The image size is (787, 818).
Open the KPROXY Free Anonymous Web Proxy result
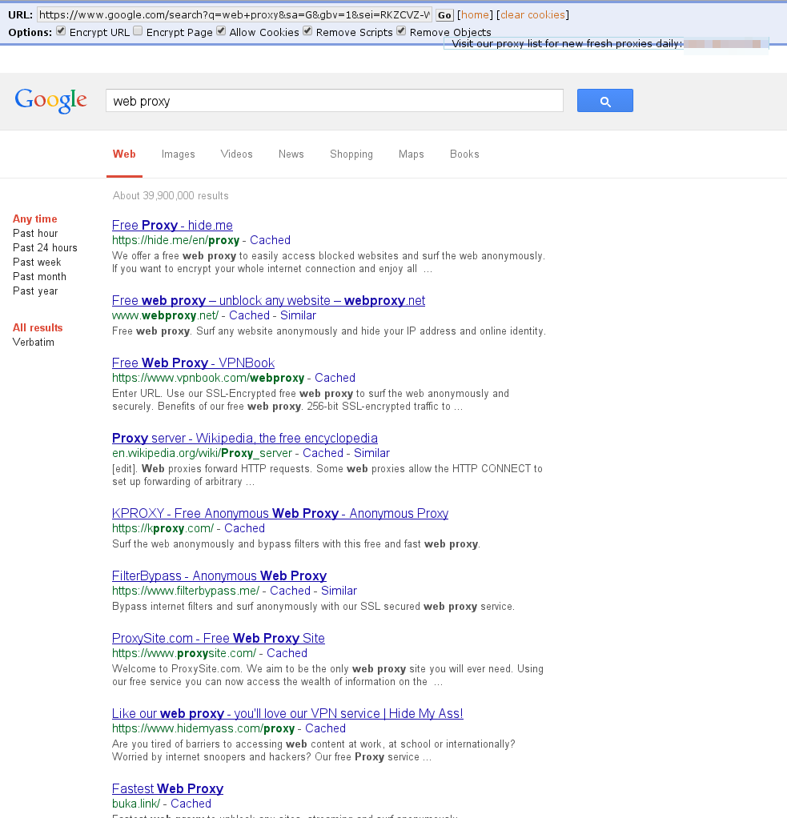(280, 513)
